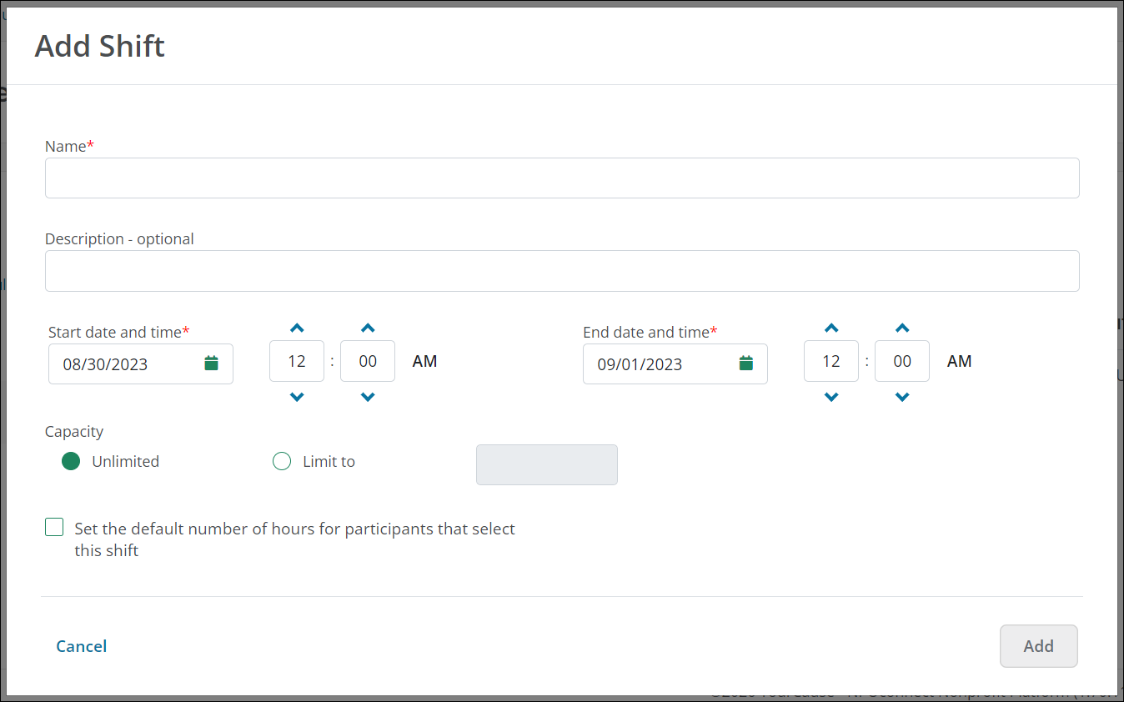
Task: Toggle start time AM/PM indicator
Action: 425,361
